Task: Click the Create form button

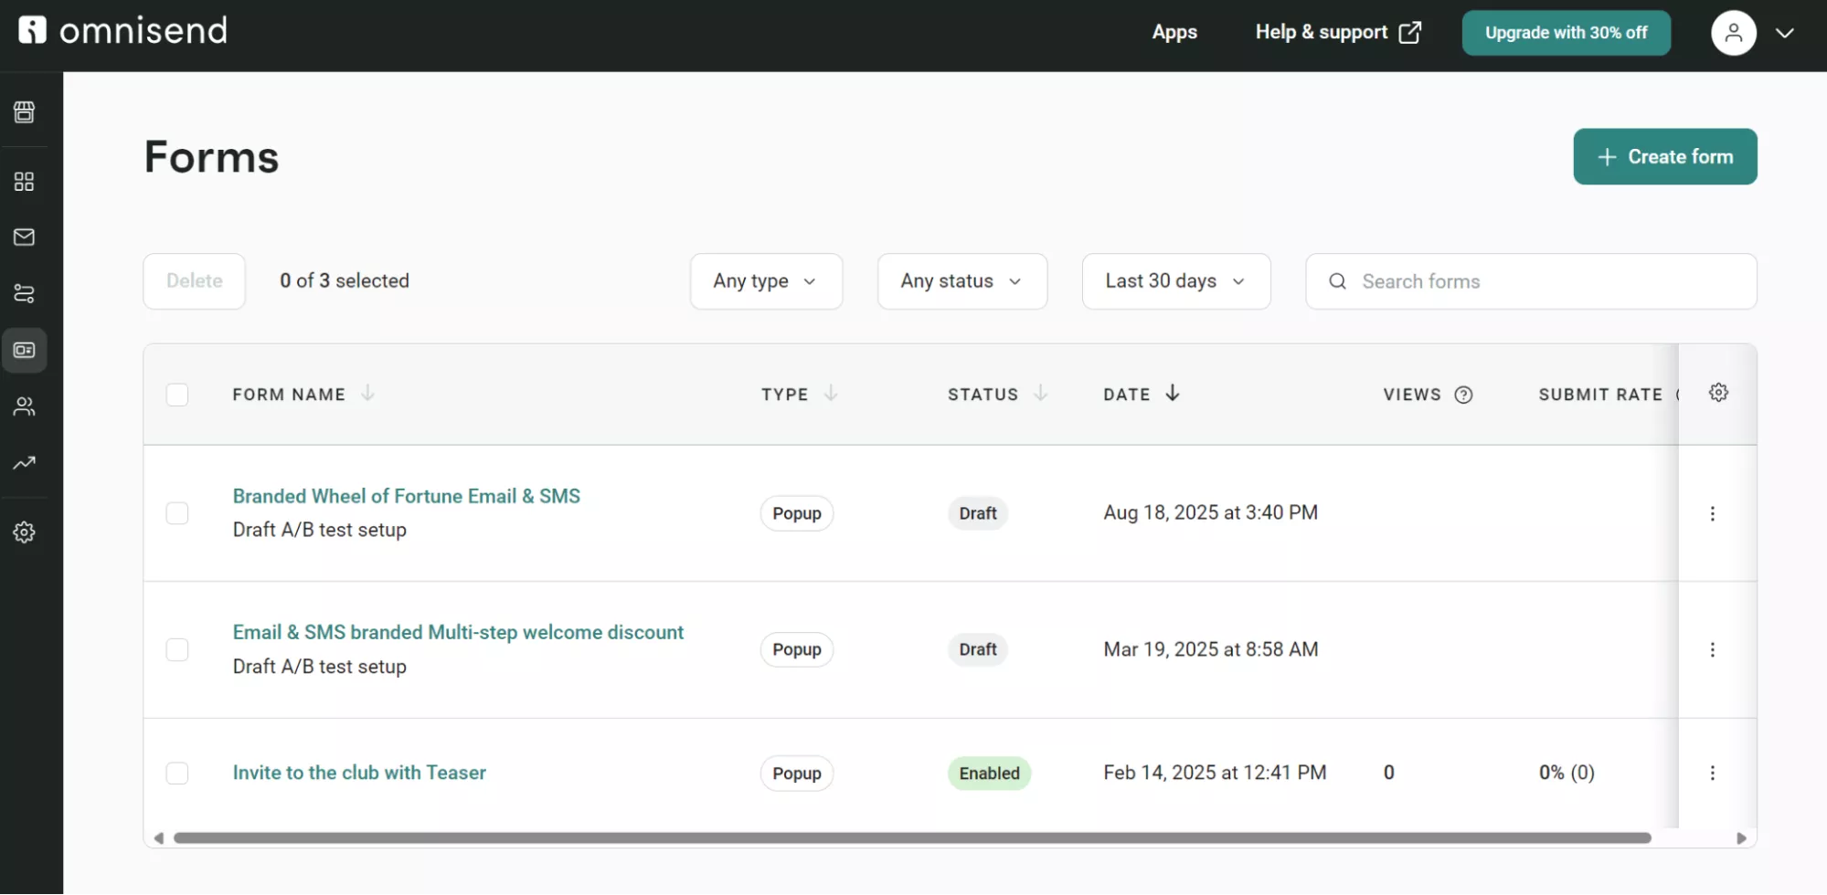Action: 1664,156
